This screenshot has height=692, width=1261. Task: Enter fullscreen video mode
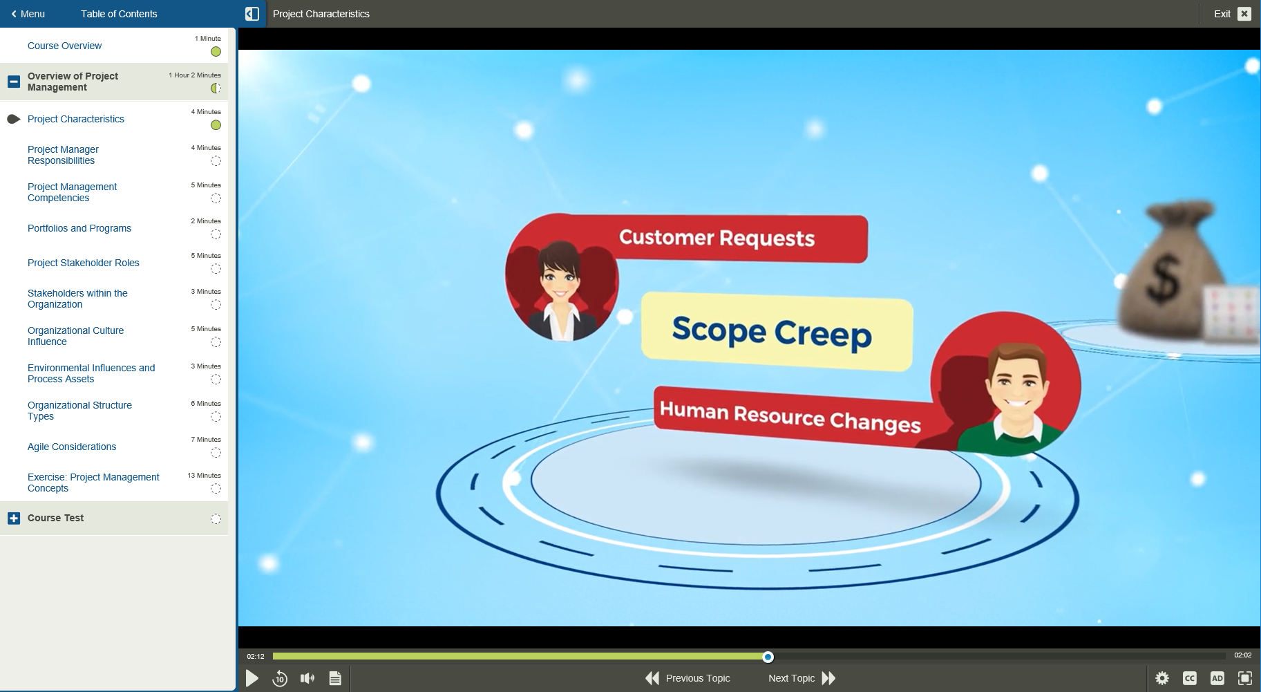pyautogui.click(x=1245, y=678)
